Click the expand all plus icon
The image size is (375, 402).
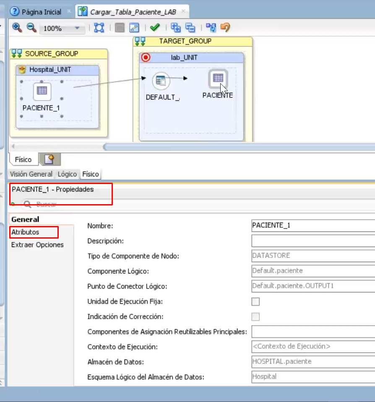(176, 27)
